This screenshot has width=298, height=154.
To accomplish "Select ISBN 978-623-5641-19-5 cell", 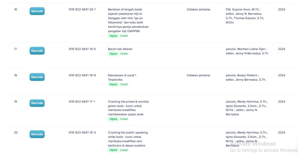I will [82, 49].
